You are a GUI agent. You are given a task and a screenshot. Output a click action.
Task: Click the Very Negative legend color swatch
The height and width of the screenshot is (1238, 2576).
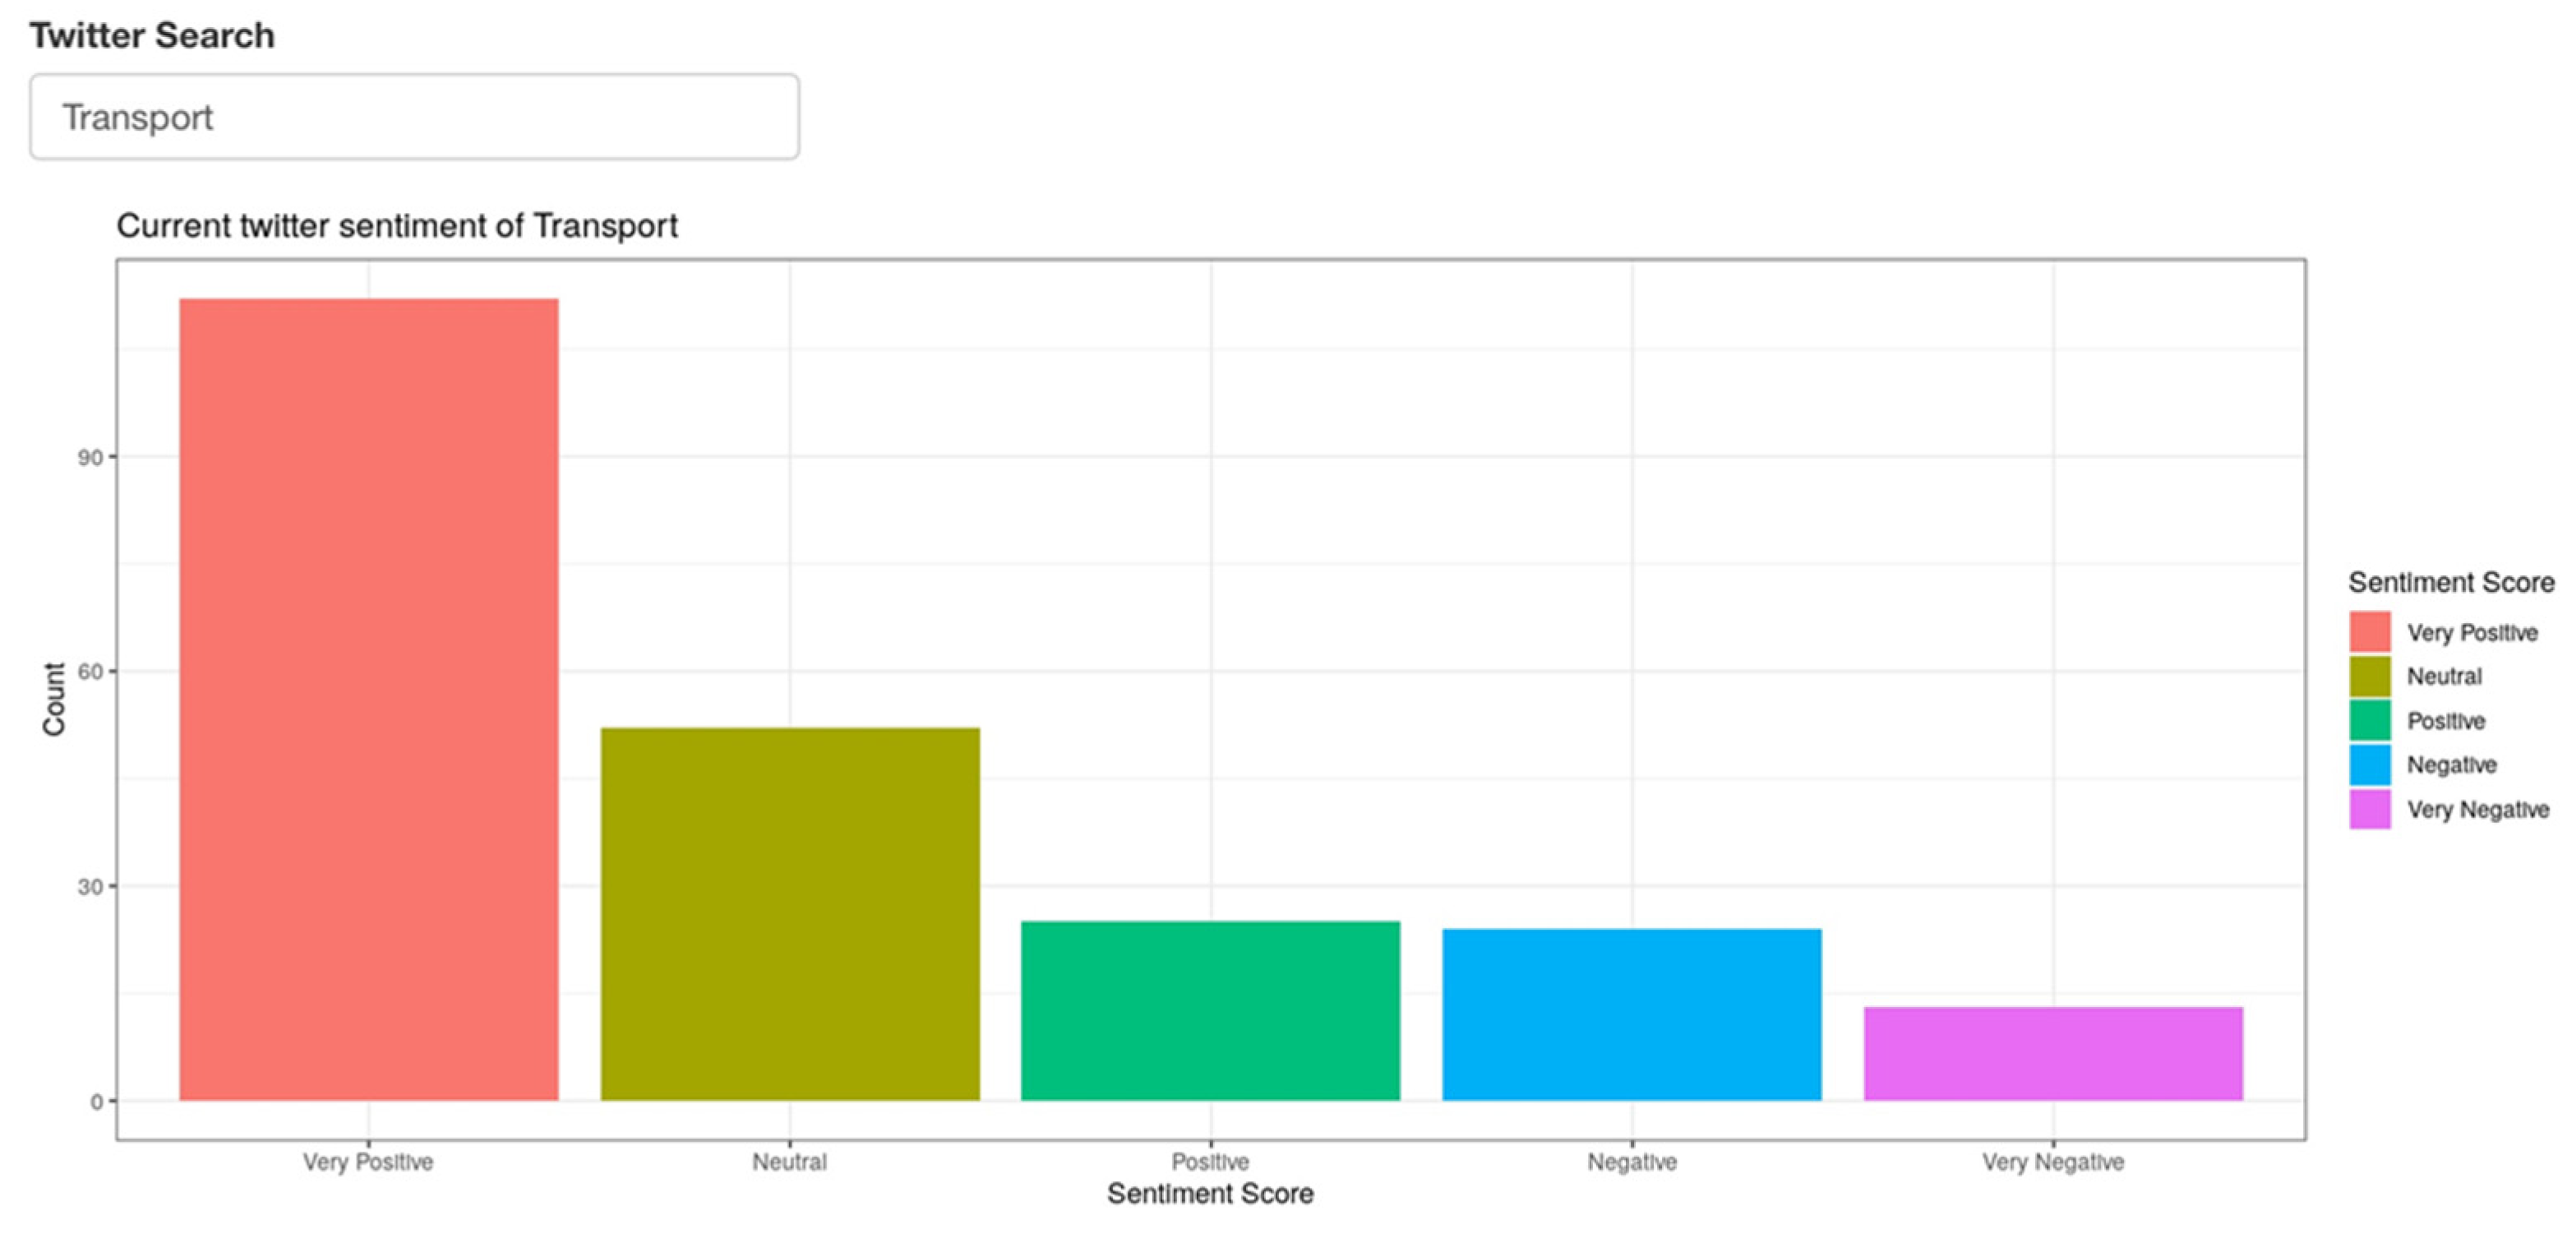tap(2369, 809)
